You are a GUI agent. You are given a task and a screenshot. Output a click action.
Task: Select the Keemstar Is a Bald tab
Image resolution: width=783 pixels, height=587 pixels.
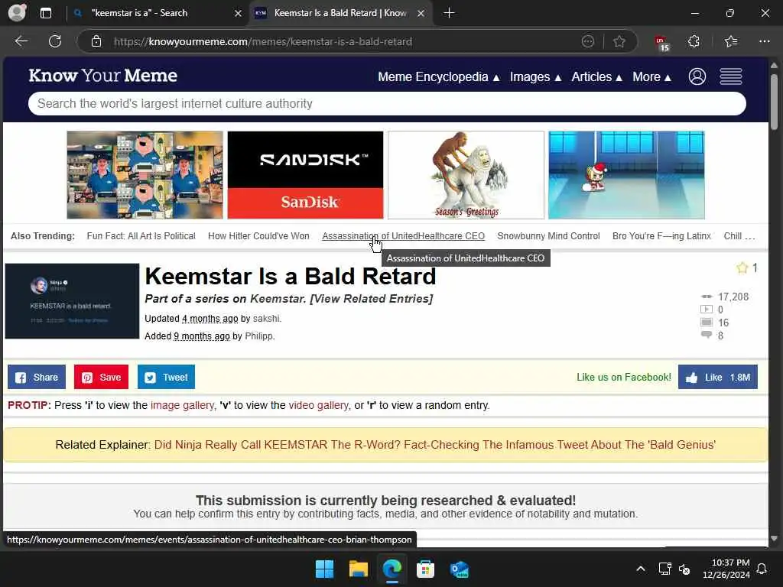point(340,13)
